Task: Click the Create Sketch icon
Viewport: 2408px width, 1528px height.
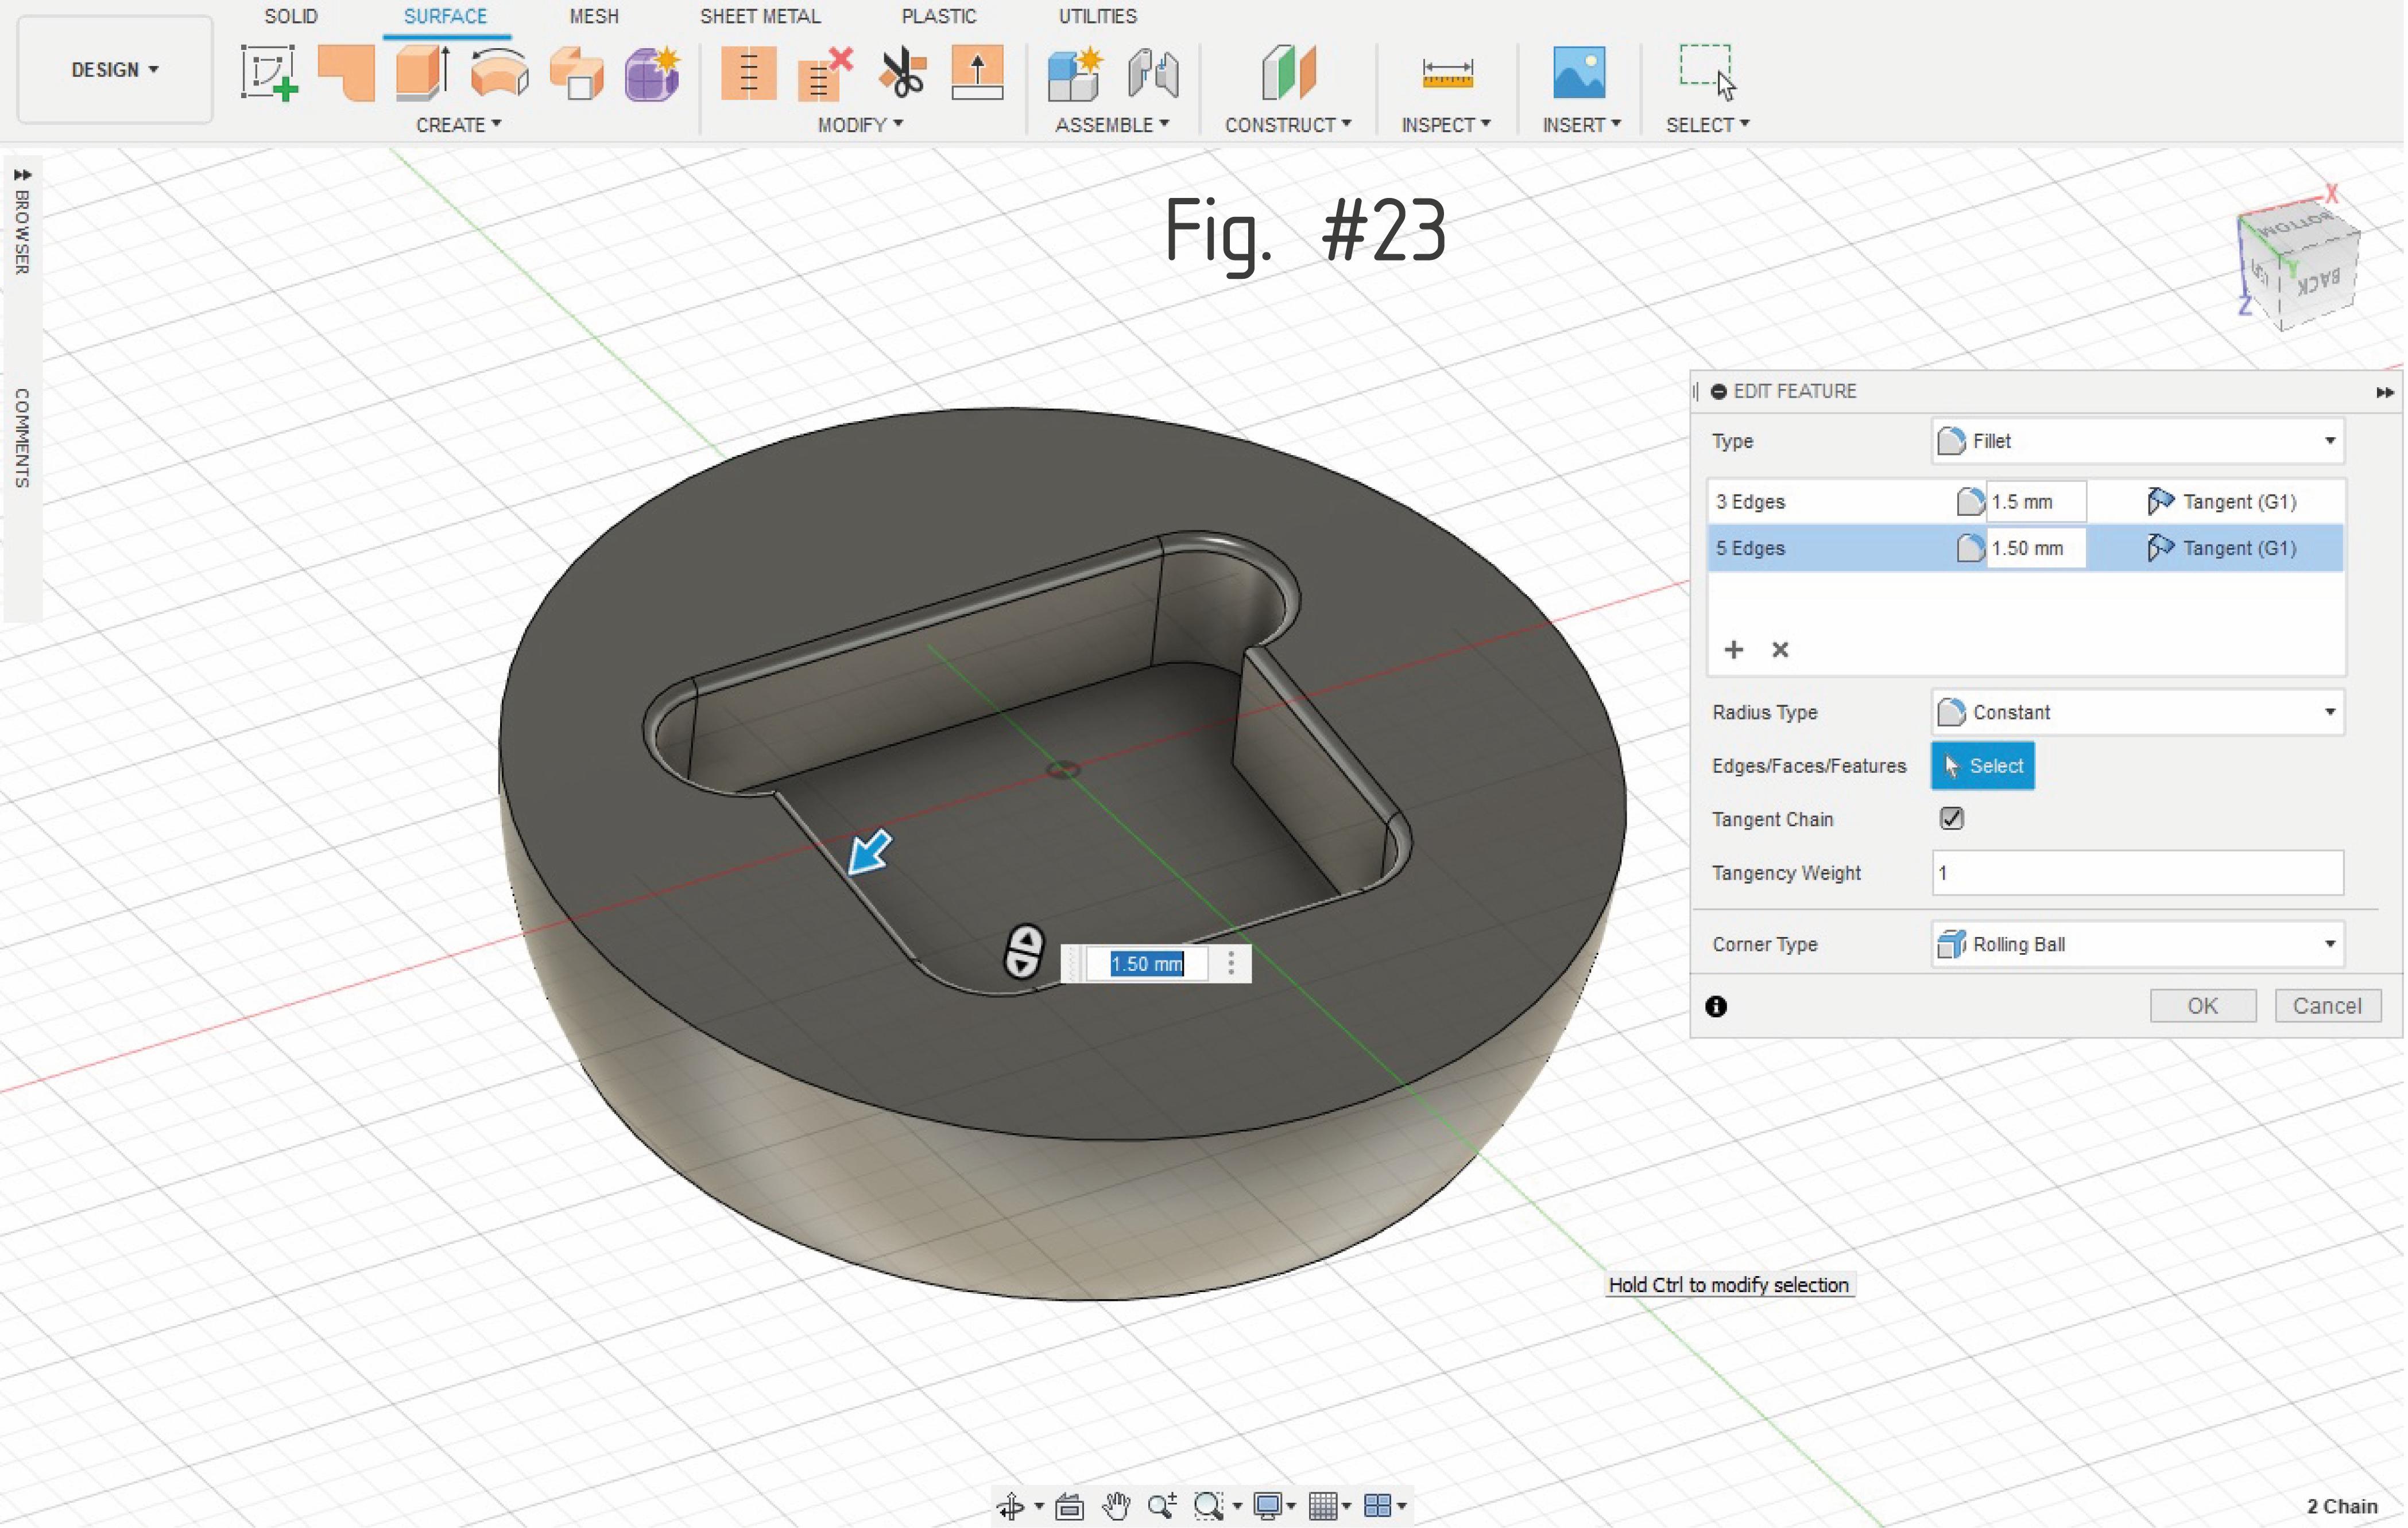Action: (269, 72)
